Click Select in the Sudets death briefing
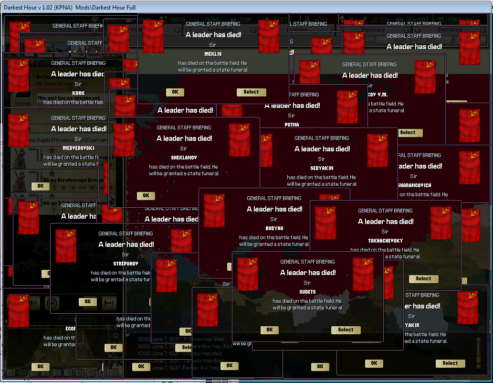This screenshot has width=493, height=383. (x=346, y=330)
